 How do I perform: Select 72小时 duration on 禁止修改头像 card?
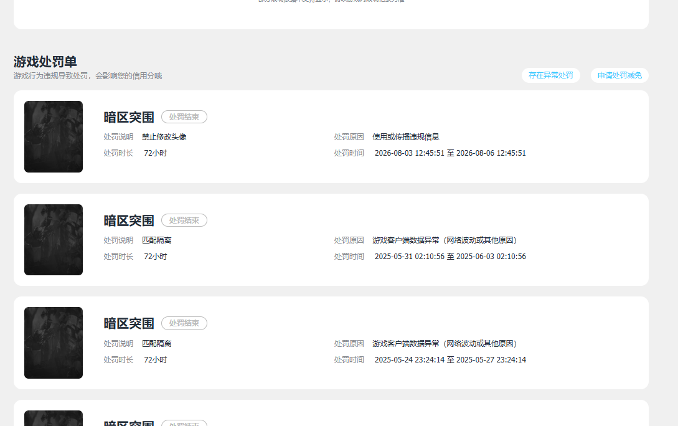coord(155,153)
